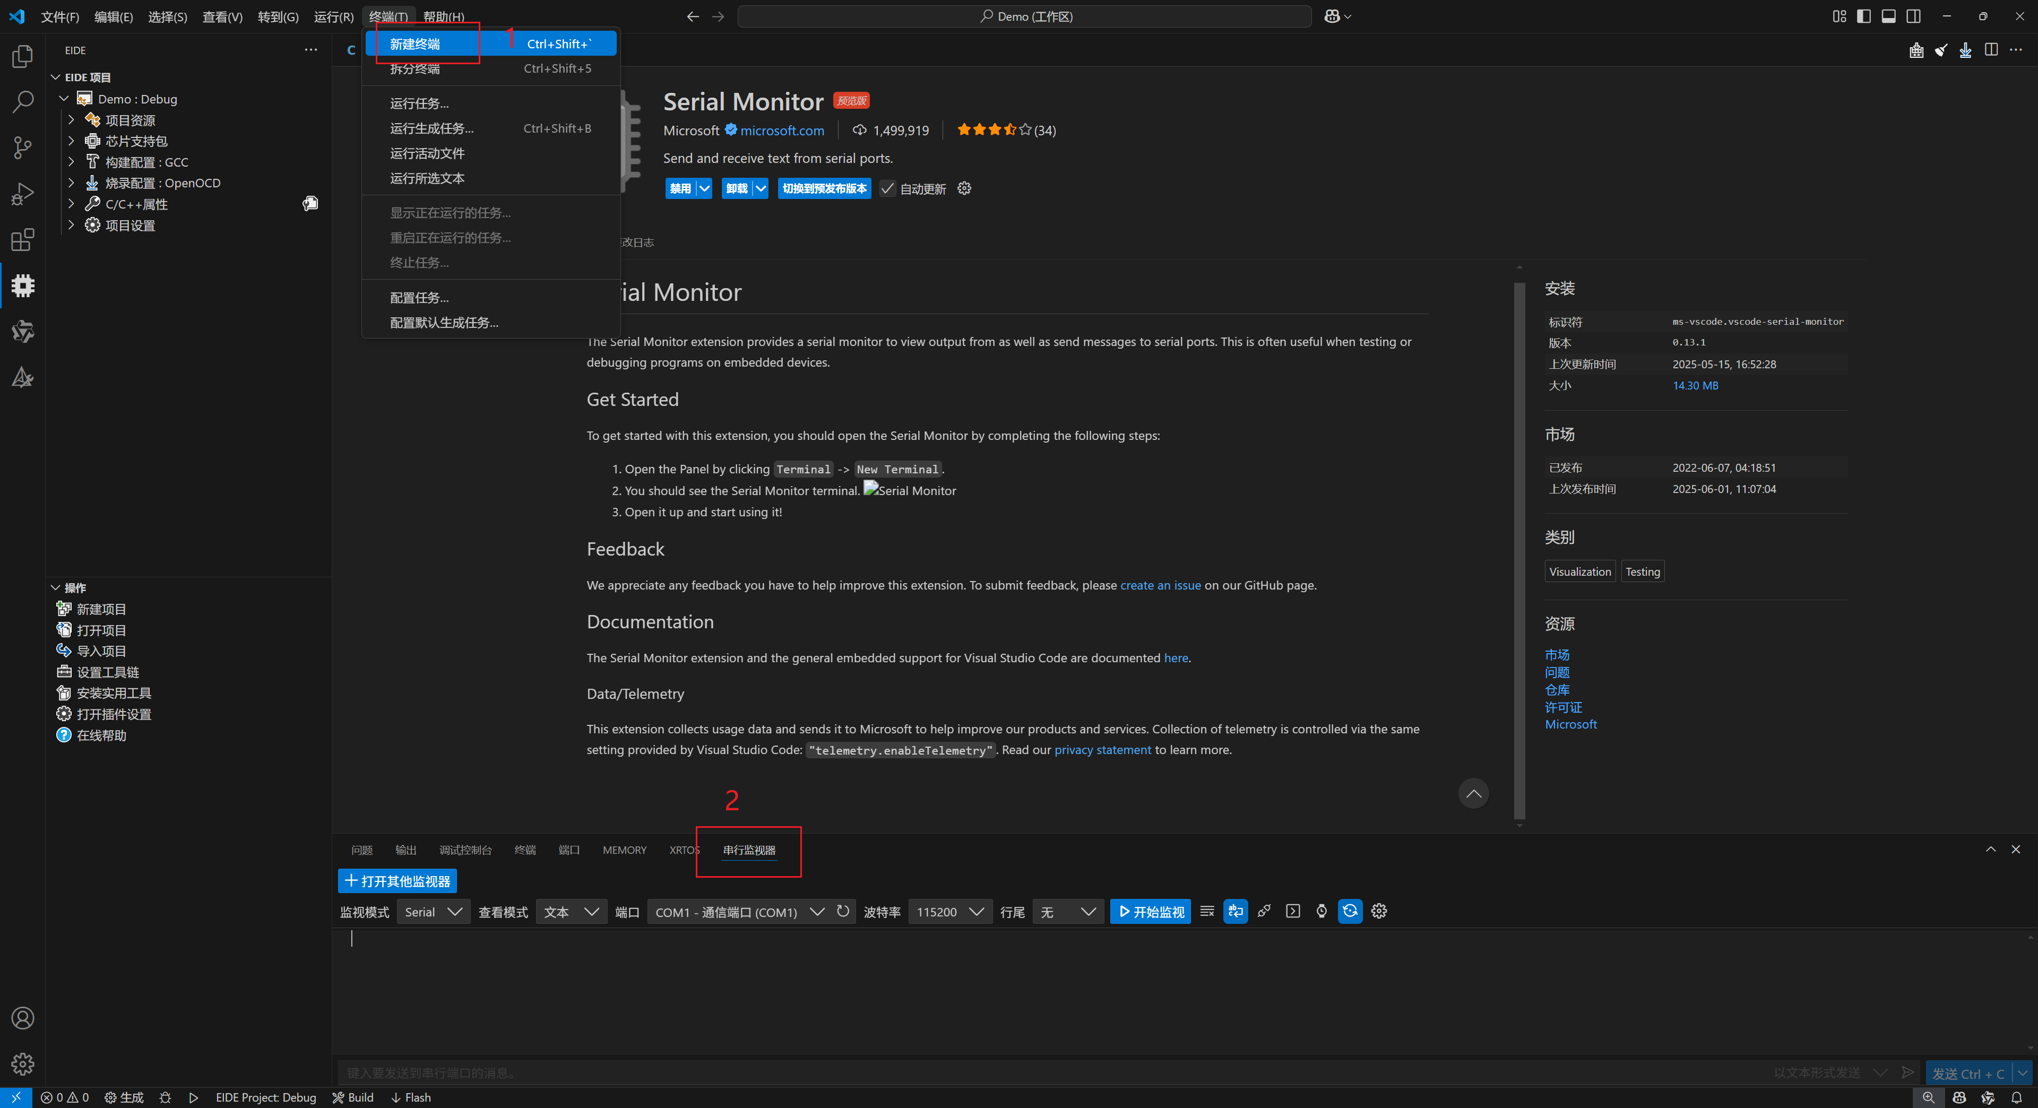Open the 禁用 button dropdown arrow
Viewport: 2038px width, 1108px height.
704,188
